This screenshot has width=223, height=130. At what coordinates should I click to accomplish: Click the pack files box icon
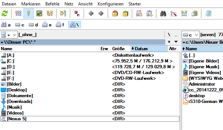coord(115,14)
